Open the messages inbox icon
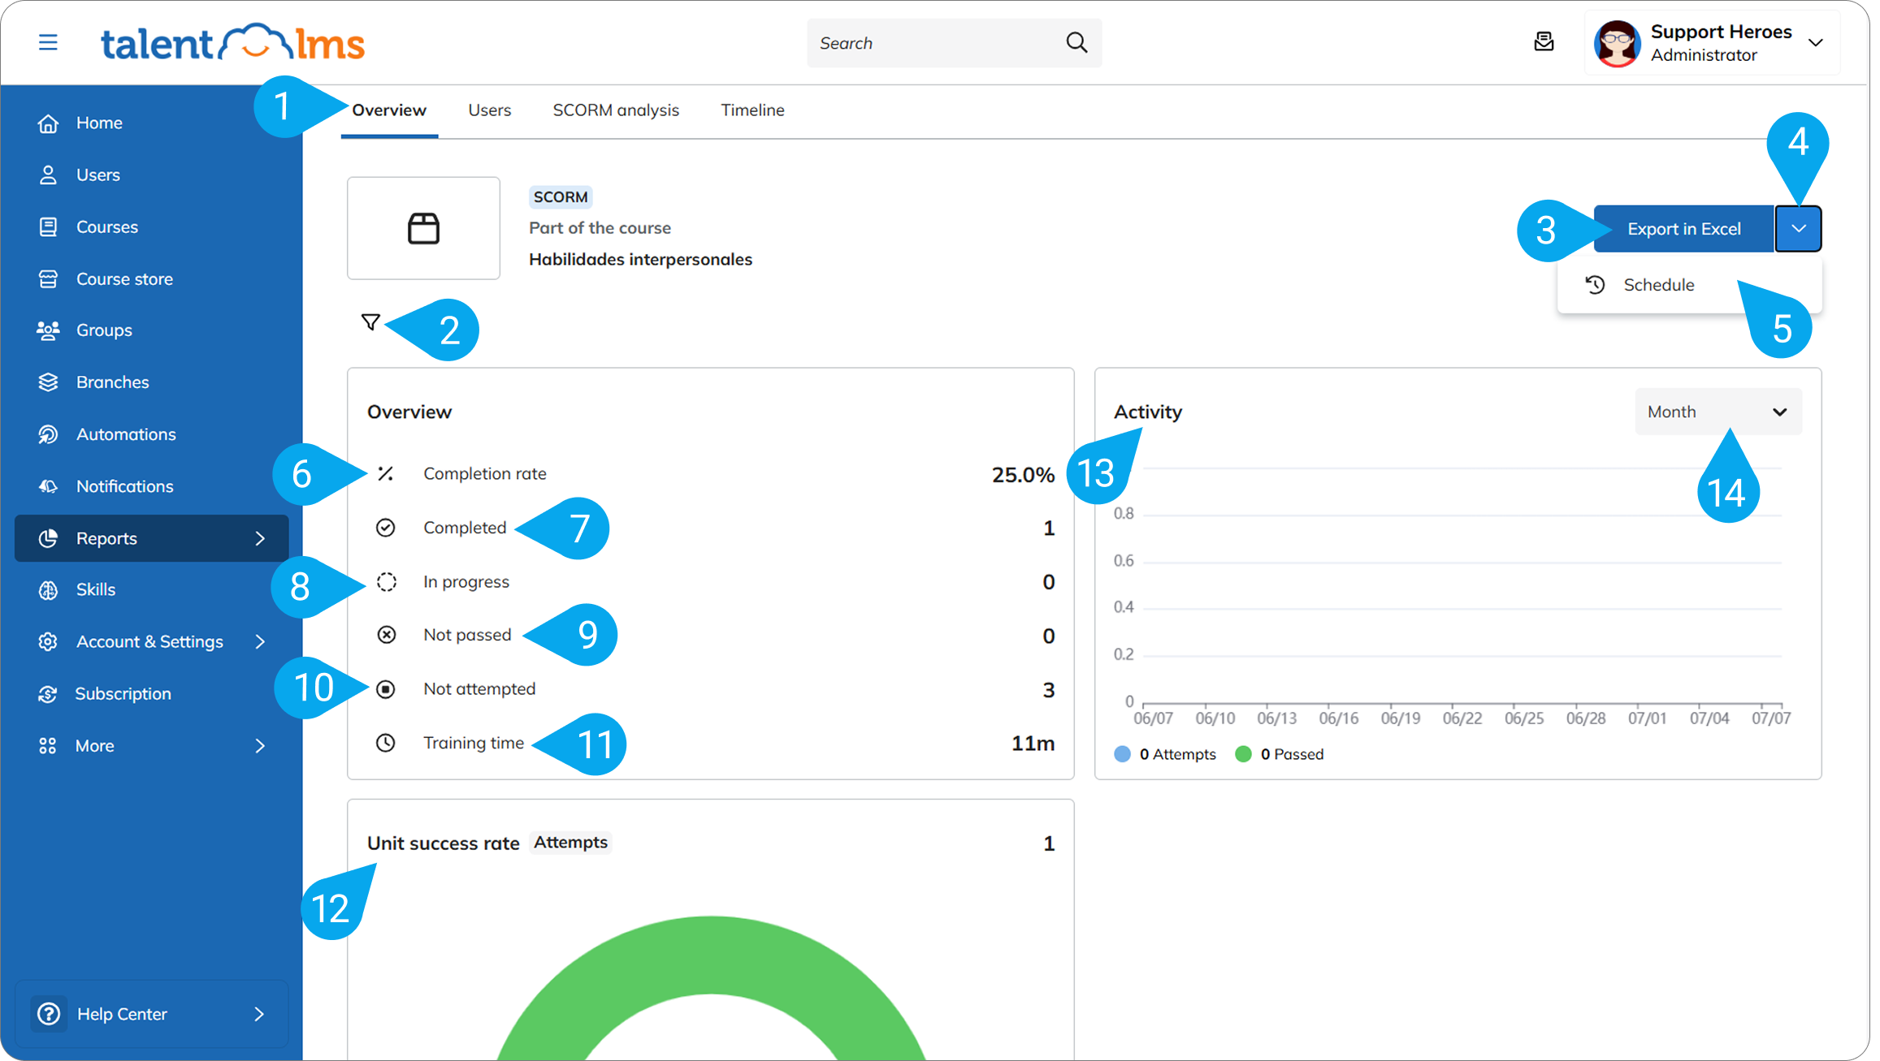Viewport: 1880px width, 1061px height. (1544, 42)
